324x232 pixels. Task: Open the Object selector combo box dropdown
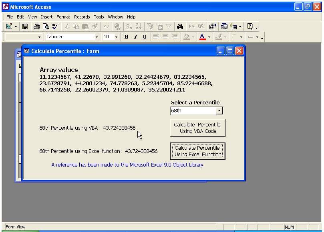pyautogui.click(x=39, y=37)
